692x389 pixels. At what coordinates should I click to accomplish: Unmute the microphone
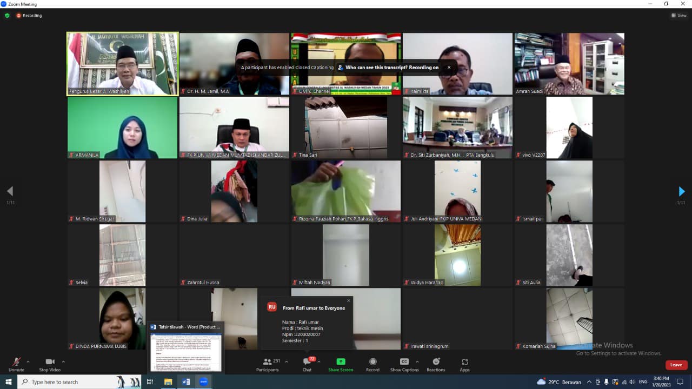click(x=16, y=363)
